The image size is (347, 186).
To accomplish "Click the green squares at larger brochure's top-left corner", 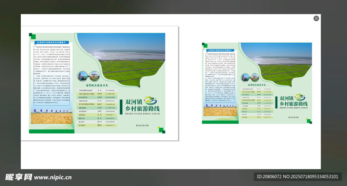I will [32, 36].
